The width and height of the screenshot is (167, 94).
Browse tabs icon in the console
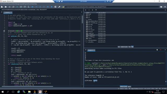(86, 50)
